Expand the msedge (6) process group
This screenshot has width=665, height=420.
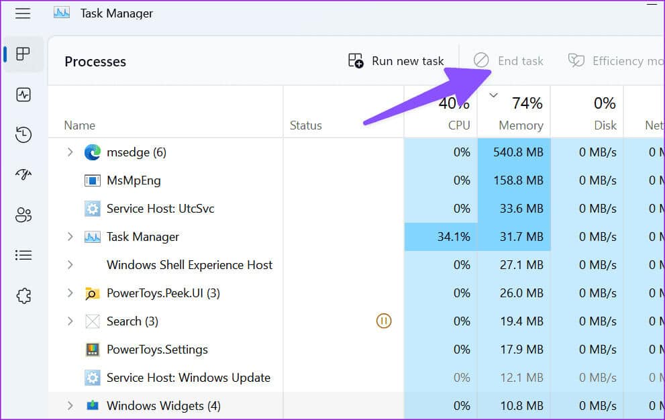(x=70, y=152)
